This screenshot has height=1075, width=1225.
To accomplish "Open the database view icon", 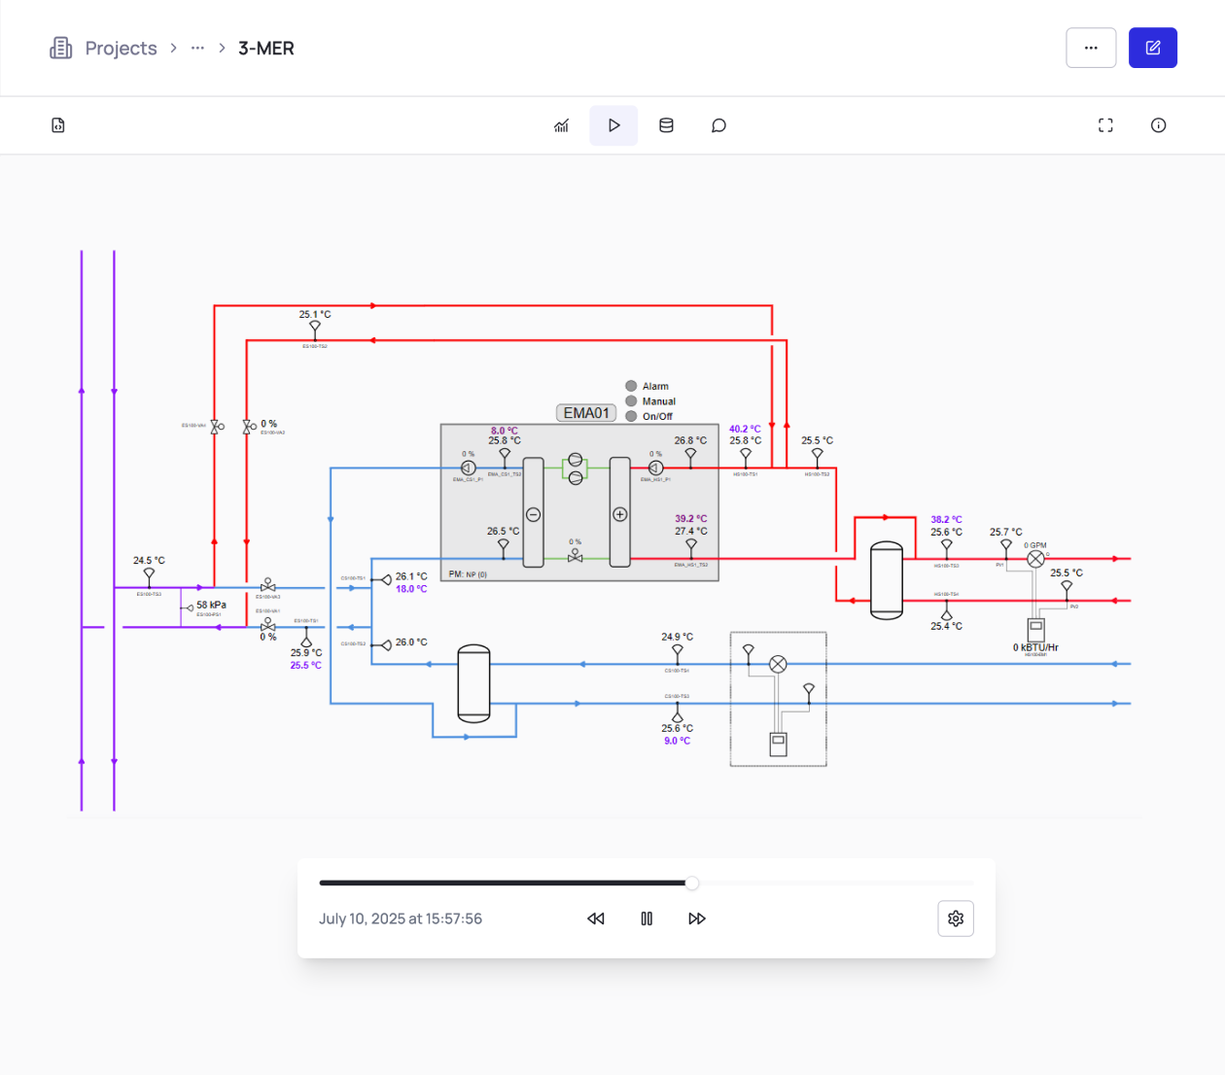I will (x=666, y=125).
